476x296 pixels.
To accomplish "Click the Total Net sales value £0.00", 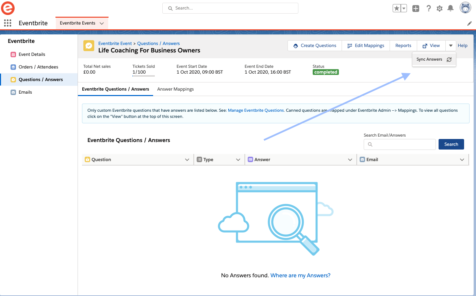I will click(x=89, y=72).
